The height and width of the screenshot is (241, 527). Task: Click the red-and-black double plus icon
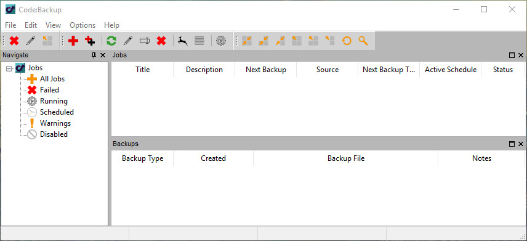coord(90,41)
